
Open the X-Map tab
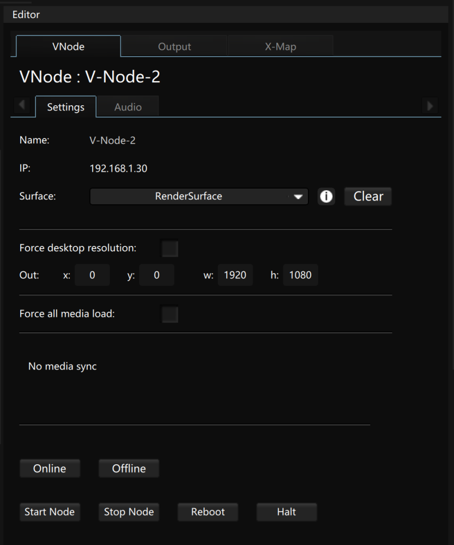[280, 47]
